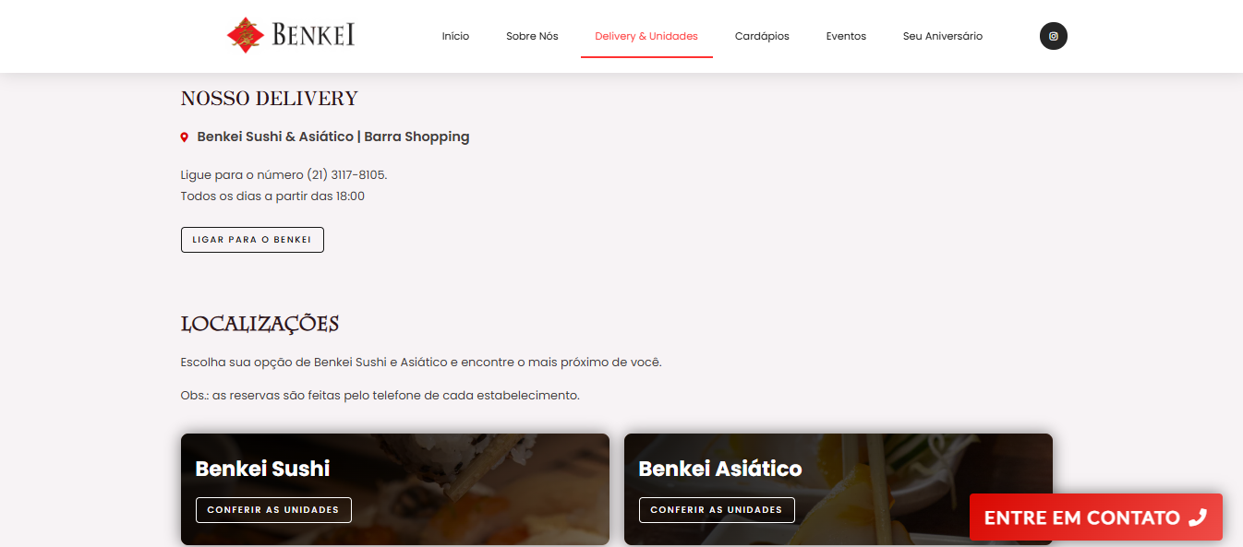Go to the Início menu item
The image size is (1243, 547).
pos(455,36)
